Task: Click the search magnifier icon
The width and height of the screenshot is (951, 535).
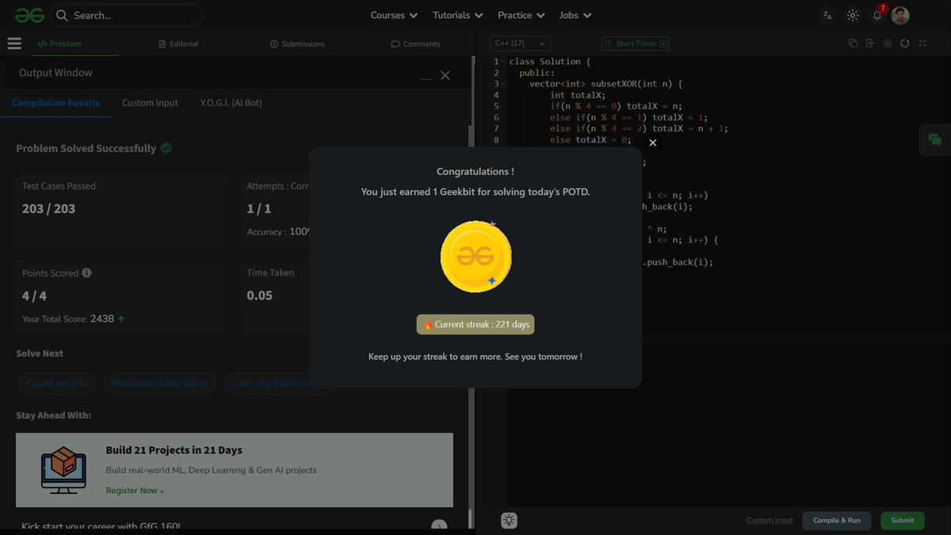Action: [61, 15]
